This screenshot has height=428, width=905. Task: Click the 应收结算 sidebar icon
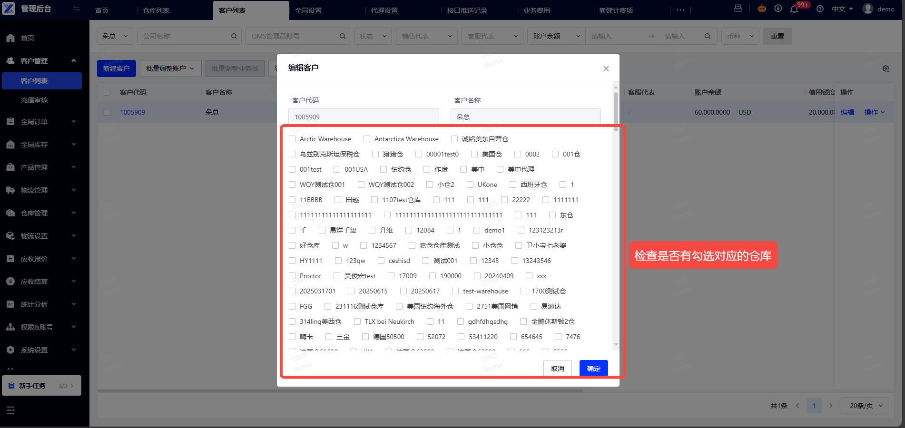pyautogui.click(x=10, y=282)
